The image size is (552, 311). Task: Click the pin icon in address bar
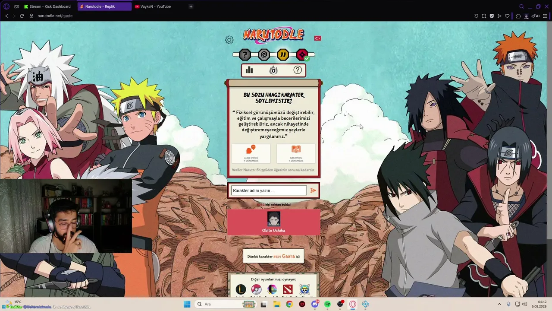[476, 16]
